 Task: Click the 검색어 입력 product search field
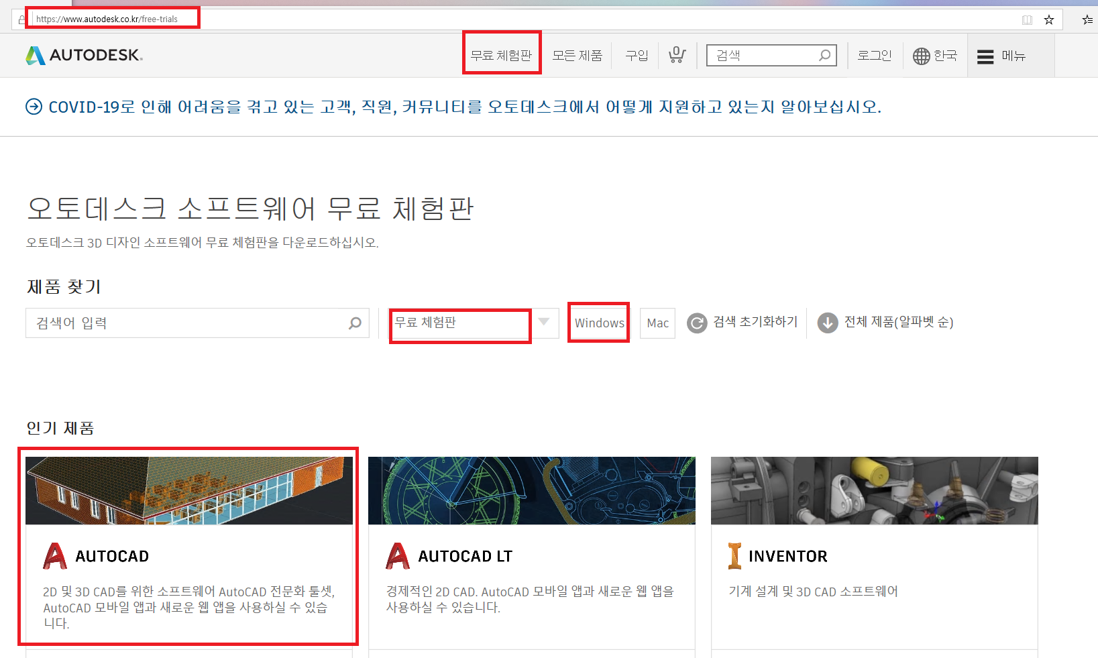[x=197, y=323]
